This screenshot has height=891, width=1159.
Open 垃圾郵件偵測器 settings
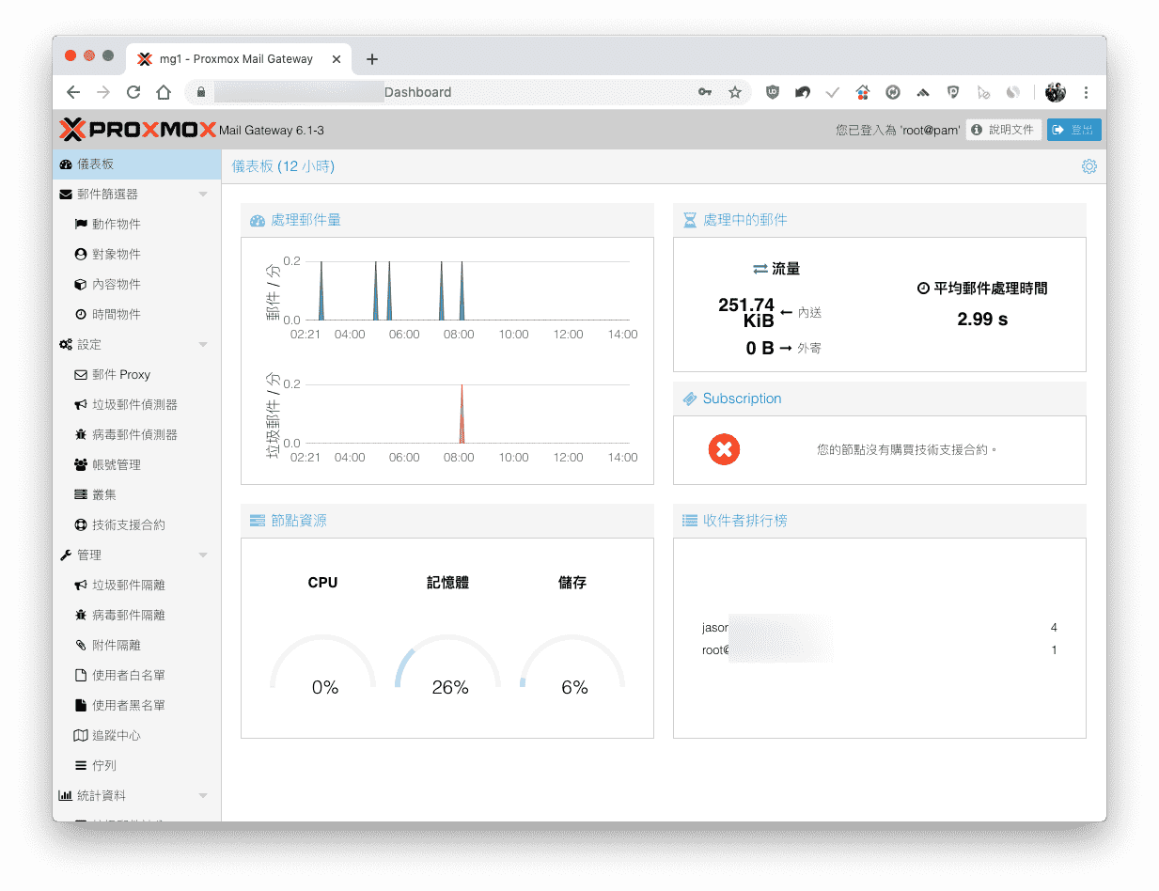point(137,404)
